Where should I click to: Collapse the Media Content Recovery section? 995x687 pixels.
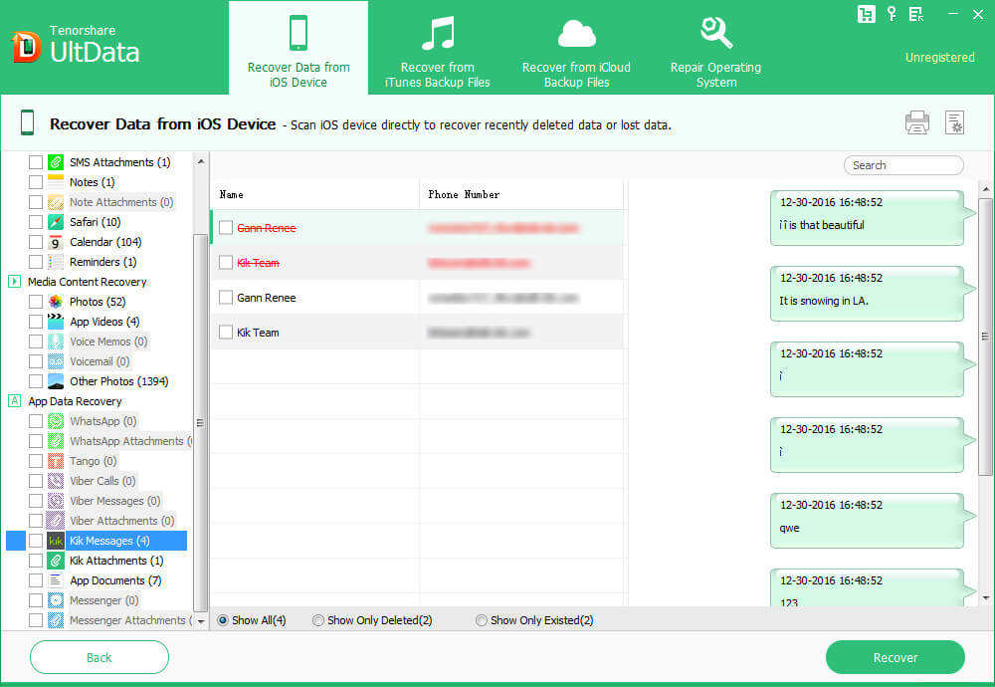14,282
